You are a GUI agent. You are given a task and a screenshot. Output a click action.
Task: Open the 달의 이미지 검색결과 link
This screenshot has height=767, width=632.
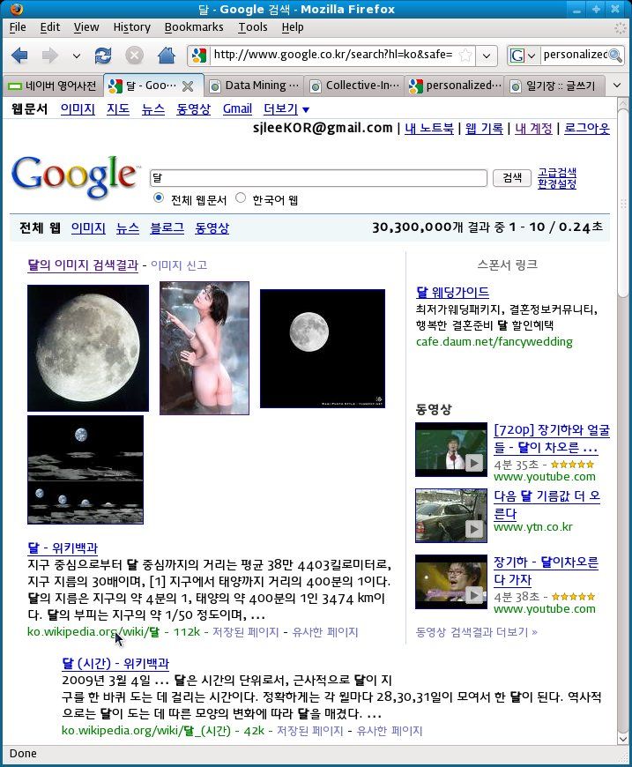click(x=83, y=265)
